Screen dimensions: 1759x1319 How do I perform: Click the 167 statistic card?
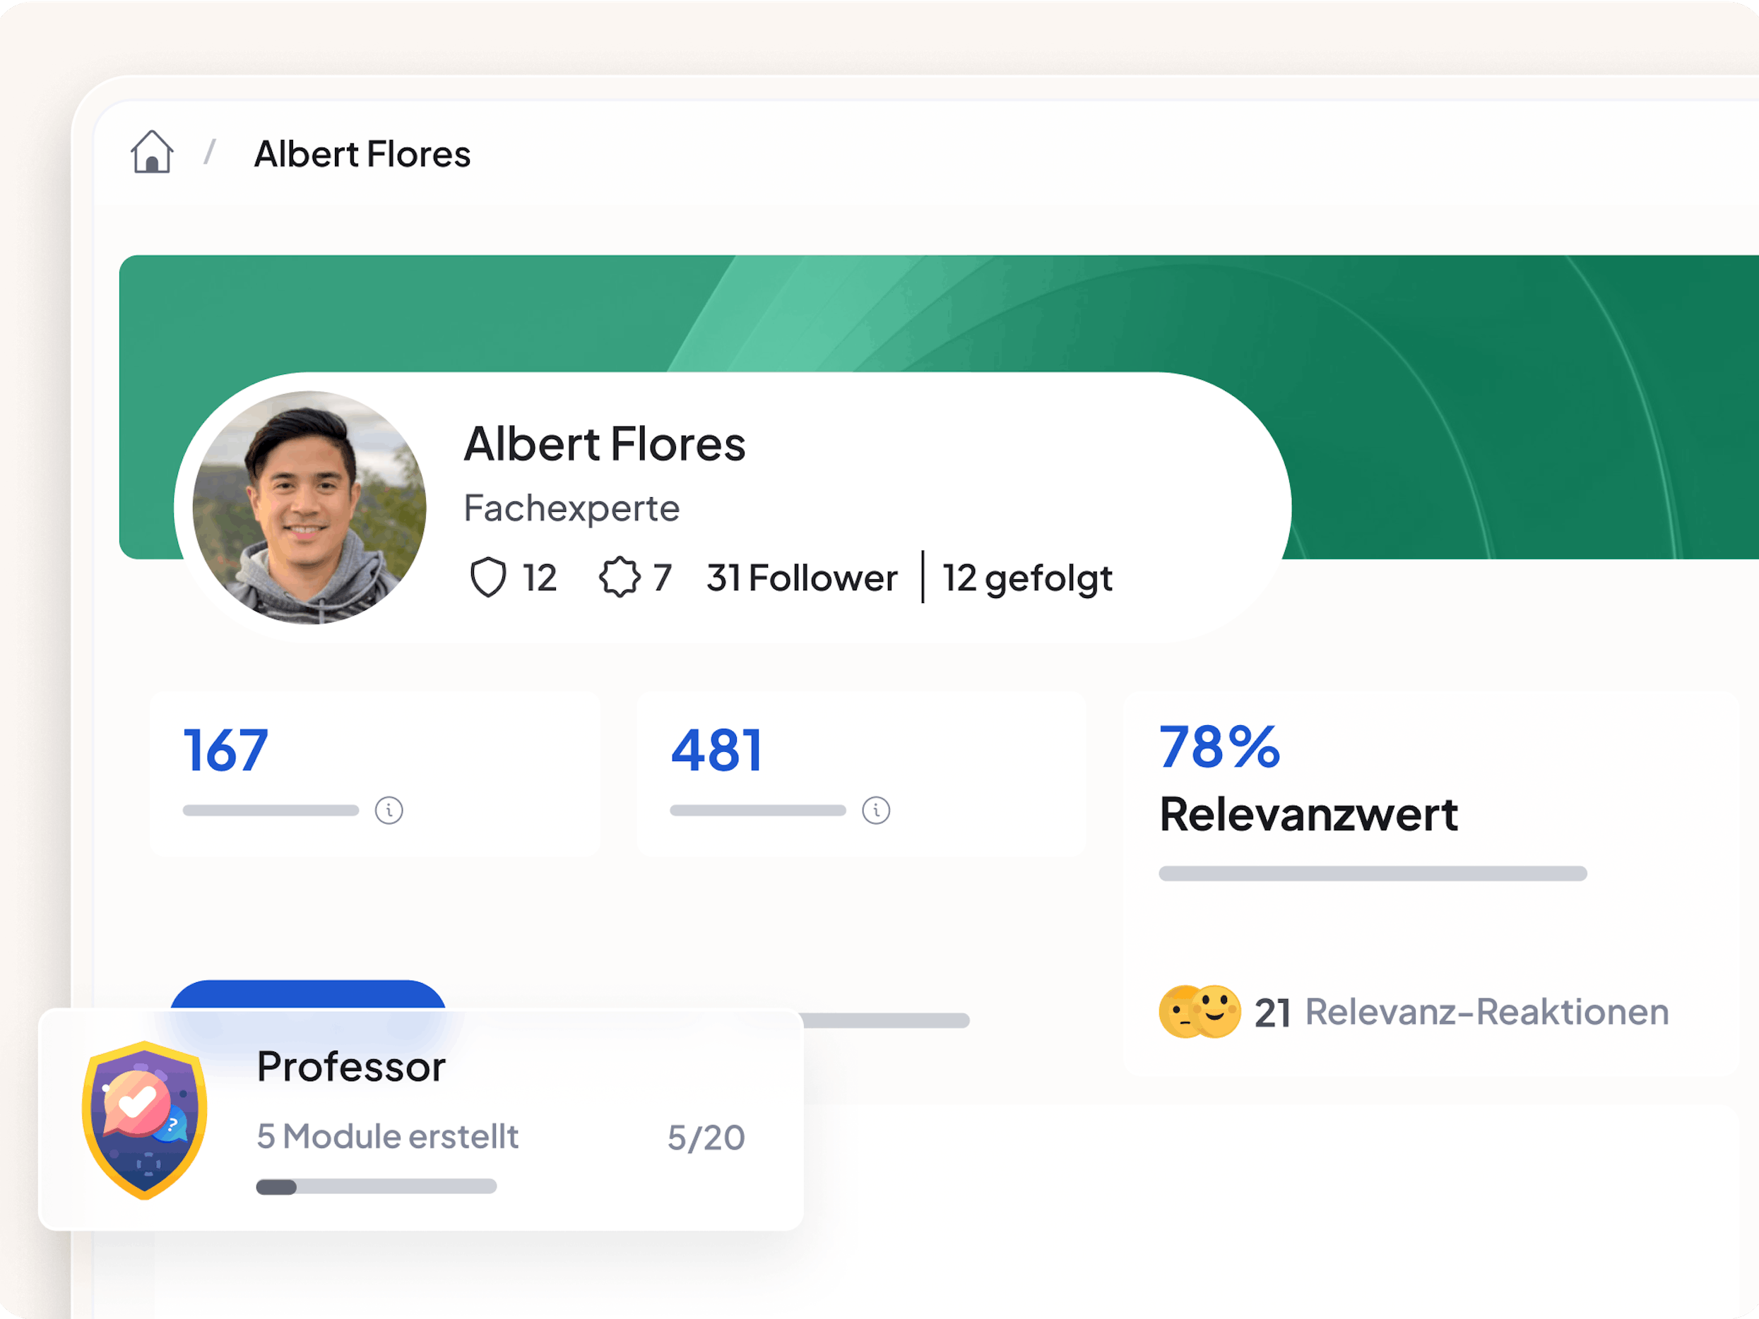coord(374,772)
